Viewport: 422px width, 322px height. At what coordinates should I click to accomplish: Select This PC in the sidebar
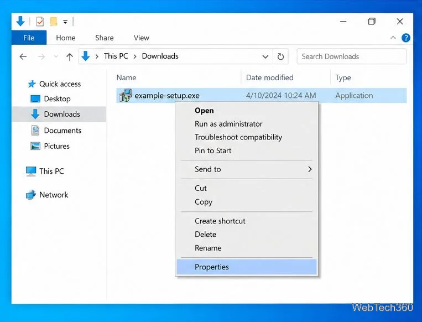point(51,171)
